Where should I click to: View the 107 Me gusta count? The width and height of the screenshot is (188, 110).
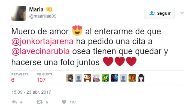coord(41,80)
